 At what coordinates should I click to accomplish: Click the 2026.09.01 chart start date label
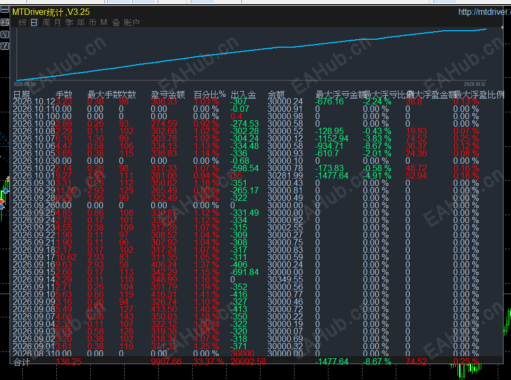24,84
